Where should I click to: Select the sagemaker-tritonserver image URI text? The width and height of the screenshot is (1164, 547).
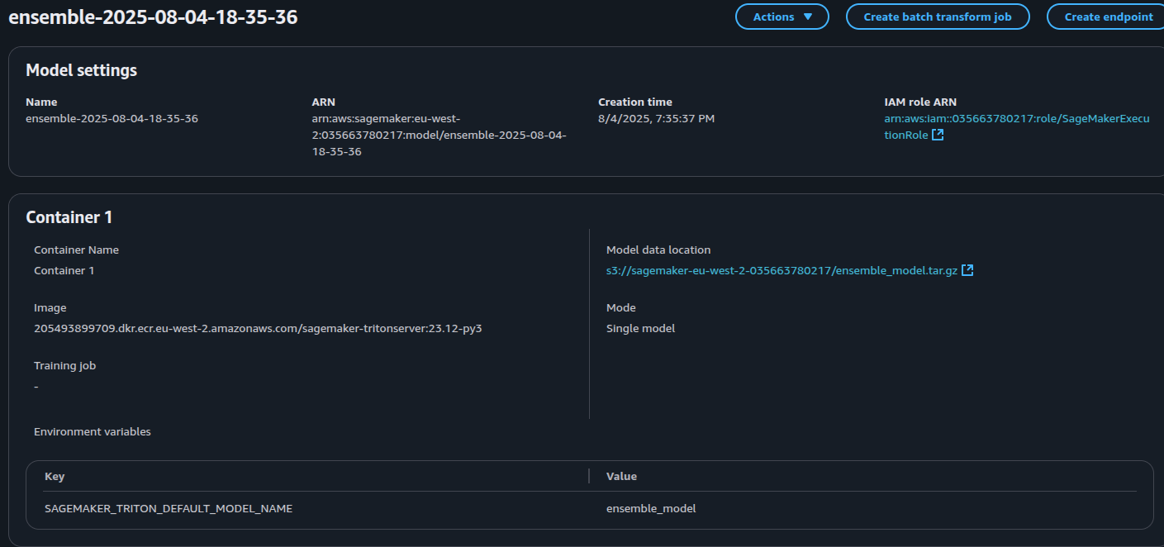[258, 328]
